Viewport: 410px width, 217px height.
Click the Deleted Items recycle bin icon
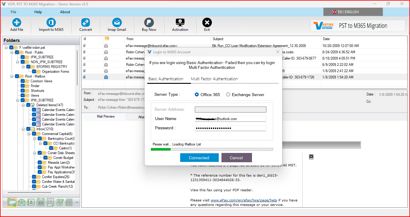pos(33,105)
